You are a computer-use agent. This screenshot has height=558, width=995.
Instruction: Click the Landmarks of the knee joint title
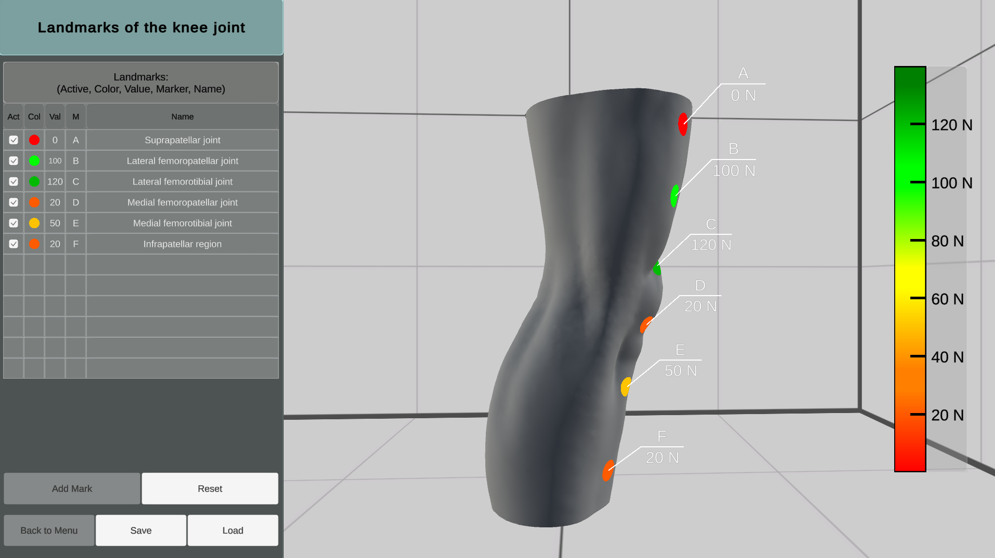point(141,28)
